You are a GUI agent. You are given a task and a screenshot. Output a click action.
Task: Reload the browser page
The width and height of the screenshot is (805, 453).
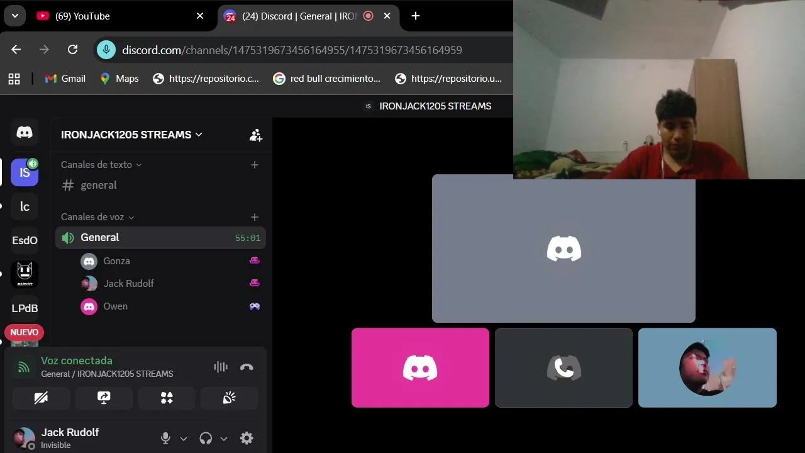pos(72,50)
